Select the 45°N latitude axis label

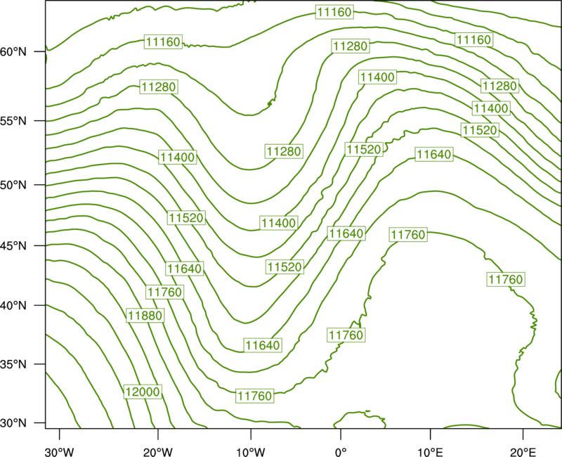(x=13, y=245)
